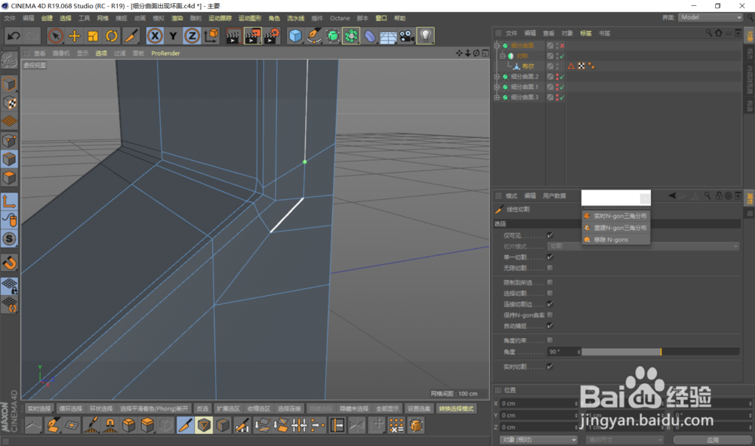Adjust the 角度 slider bar
Viewport: 755px width, 446px height.
(x=660, y=352)
